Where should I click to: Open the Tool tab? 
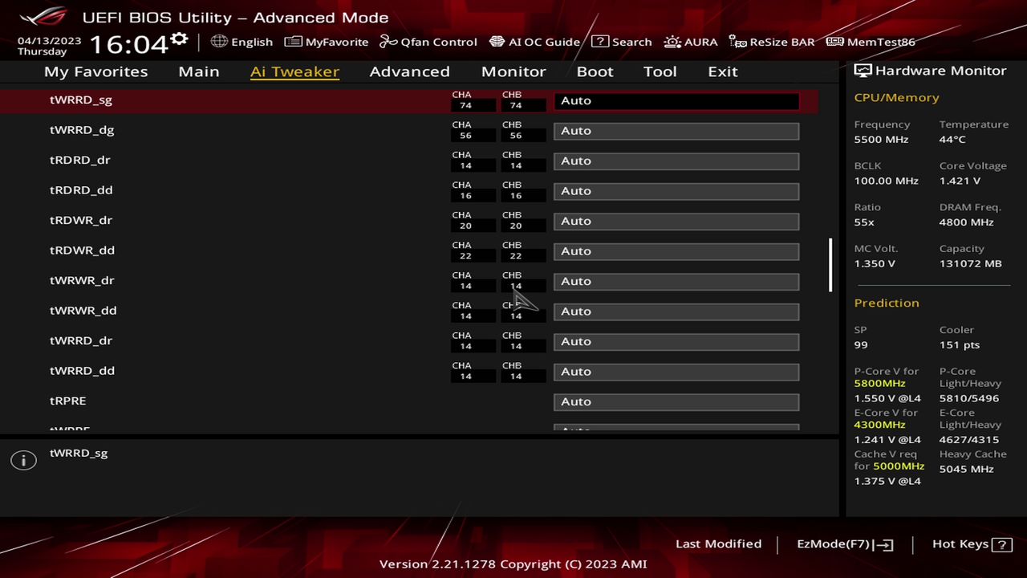[x=660, y=71]
